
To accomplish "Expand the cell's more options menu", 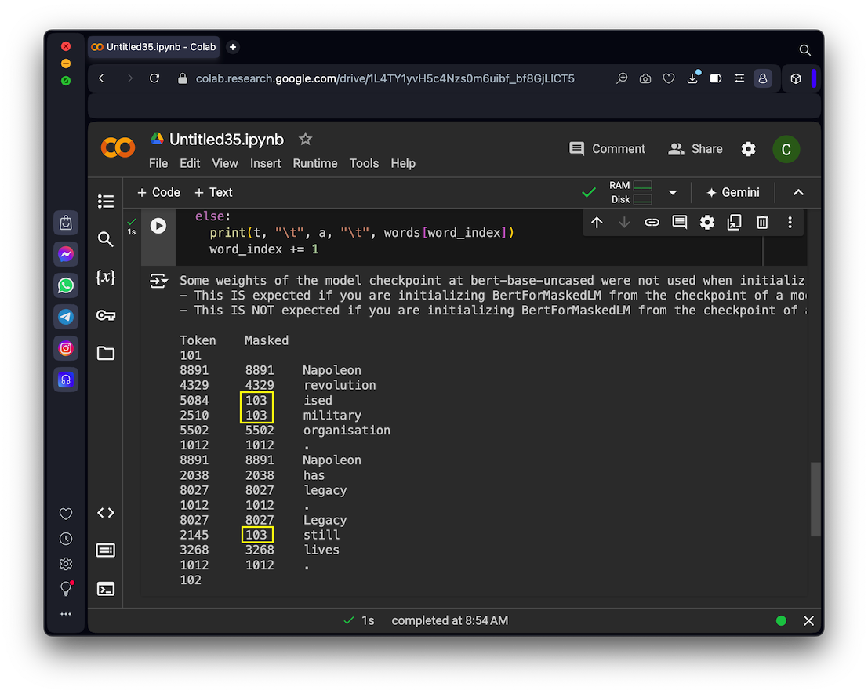I will coord(790,223).
